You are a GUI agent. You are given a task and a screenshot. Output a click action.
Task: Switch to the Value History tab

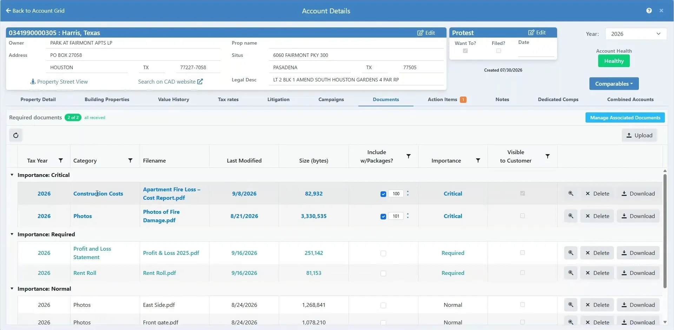point(173,99)
